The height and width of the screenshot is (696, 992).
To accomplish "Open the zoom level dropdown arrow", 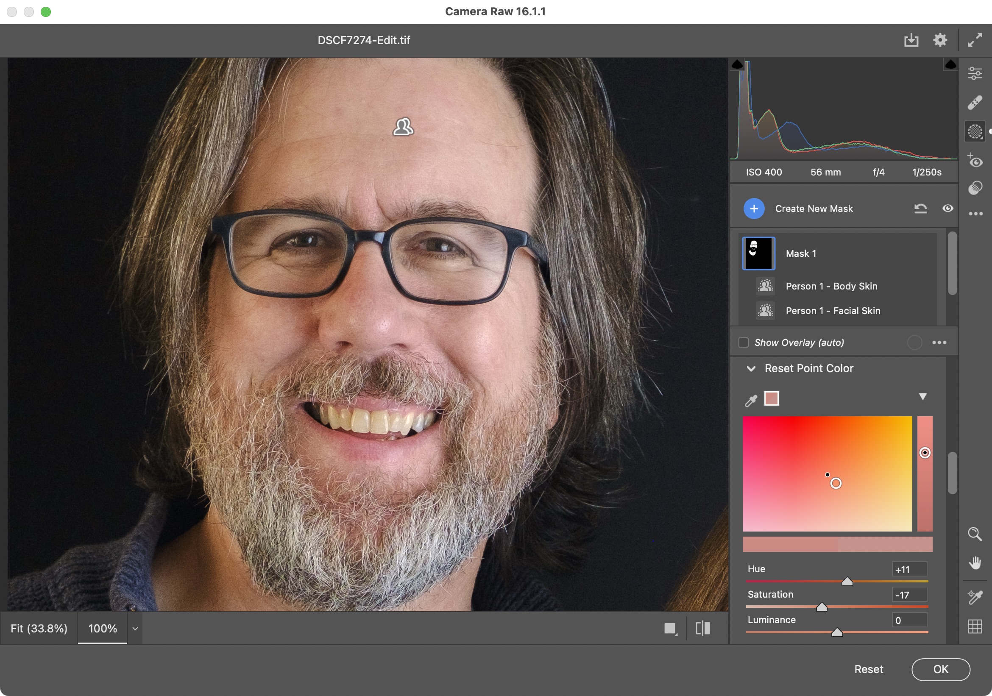I will coord(135,629).
